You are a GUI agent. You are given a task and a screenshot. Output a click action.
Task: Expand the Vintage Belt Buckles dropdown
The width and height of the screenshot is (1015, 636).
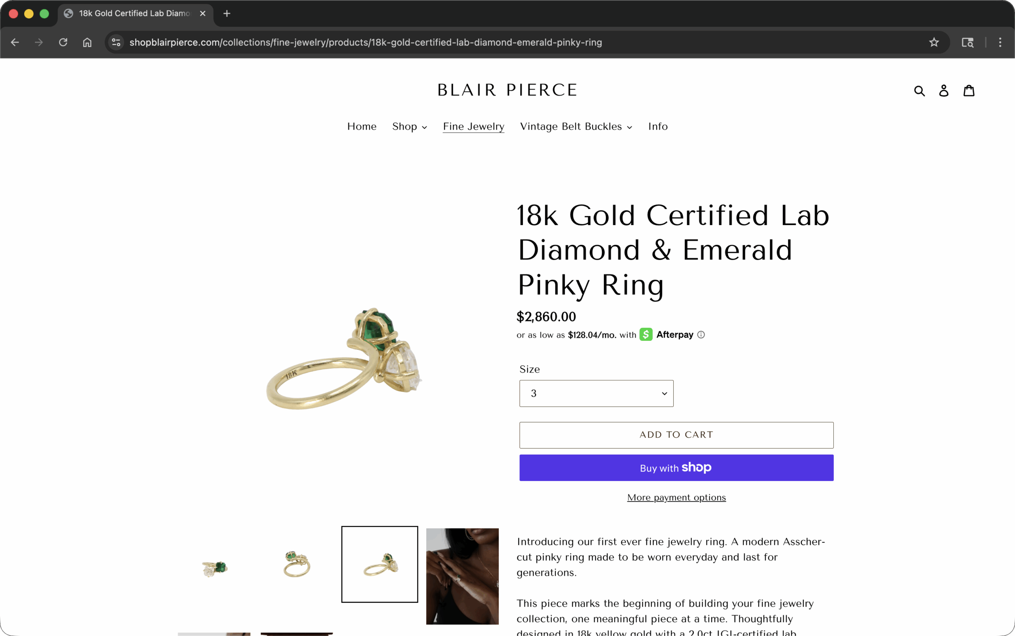575,127
